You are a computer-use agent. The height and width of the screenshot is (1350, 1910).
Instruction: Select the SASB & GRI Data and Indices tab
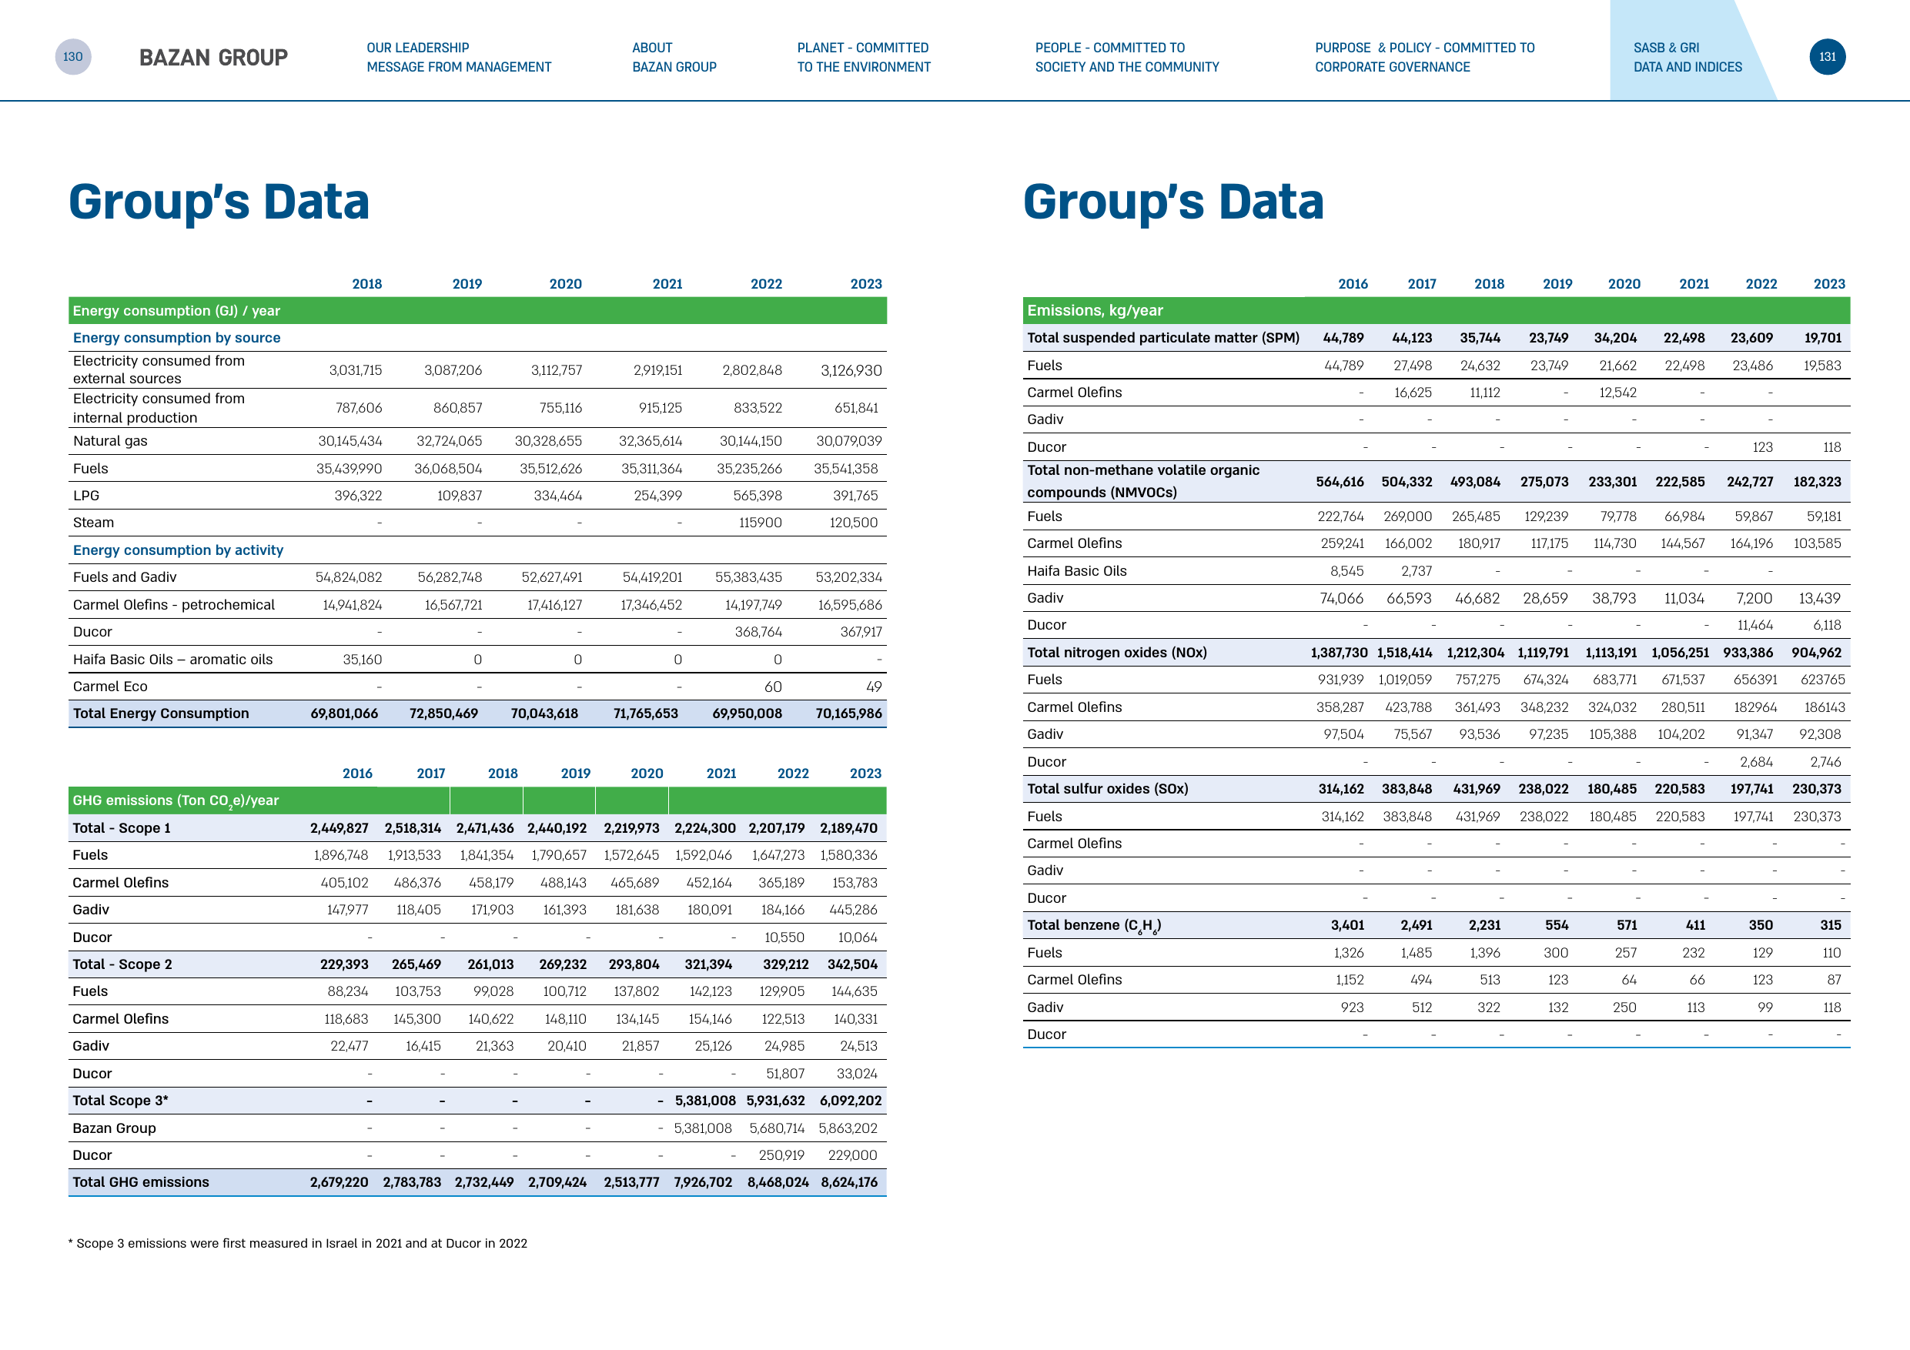pyautogui.click(x=1687, y=58)
